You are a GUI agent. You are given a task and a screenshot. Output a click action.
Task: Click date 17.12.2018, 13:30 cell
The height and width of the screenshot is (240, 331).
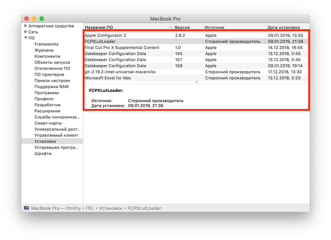coord(285,72)
